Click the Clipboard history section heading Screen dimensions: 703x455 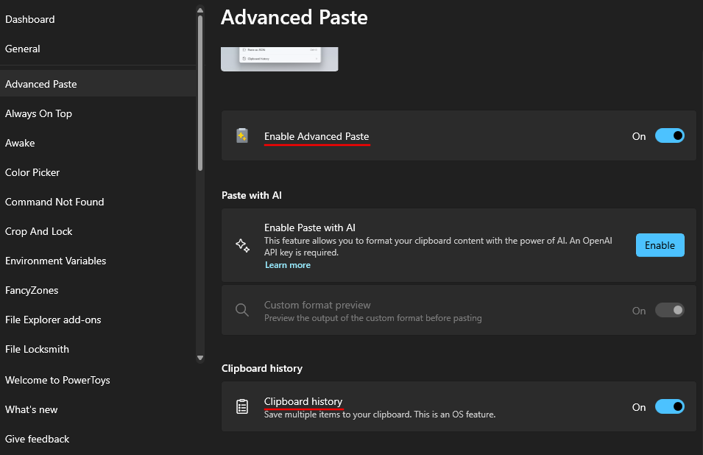(x=262, y=368)
